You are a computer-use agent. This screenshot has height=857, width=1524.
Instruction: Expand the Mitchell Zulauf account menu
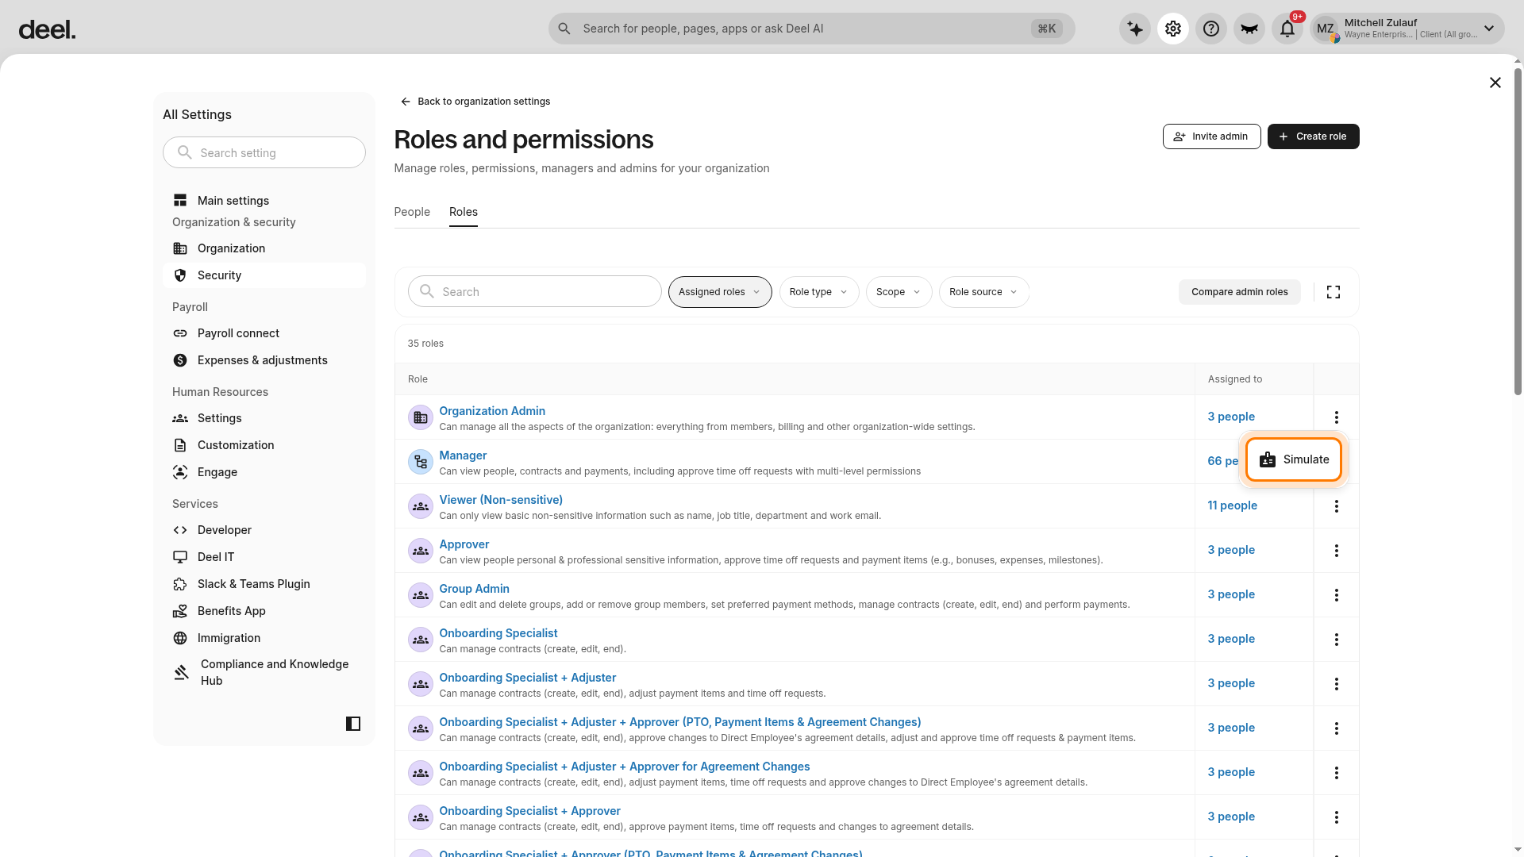(1407, 29)
